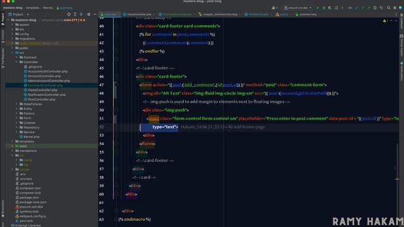This screenshot has height=227, width=404.
Task: Open the Bookmarks tool window stripe
Action: tap(3, 209)
